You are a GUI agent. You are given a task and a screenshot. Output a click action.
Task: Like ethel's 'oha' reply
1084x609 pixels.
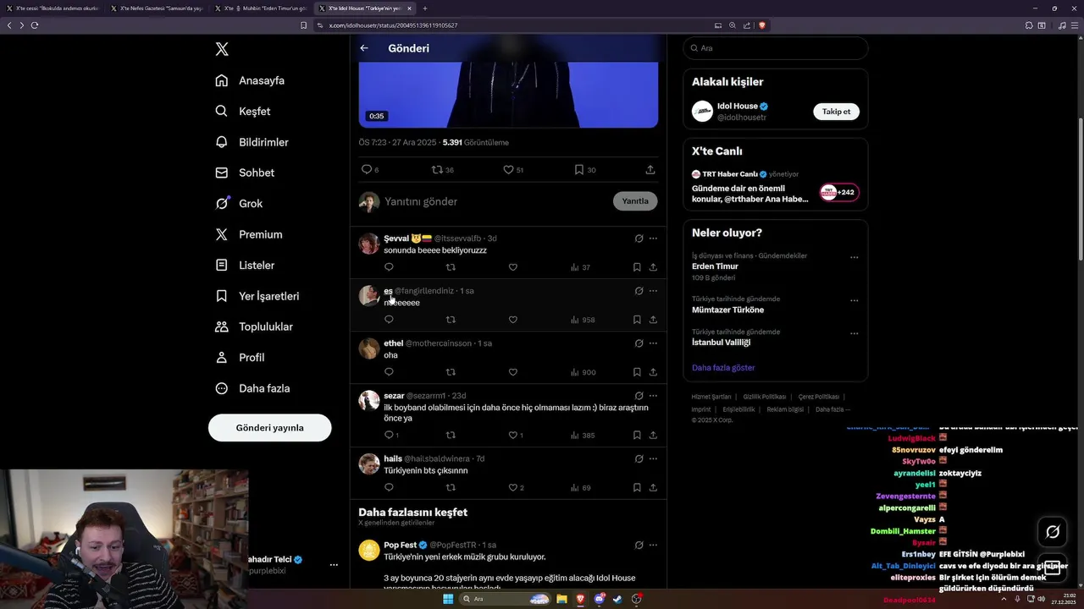click(x=512, y=372)
